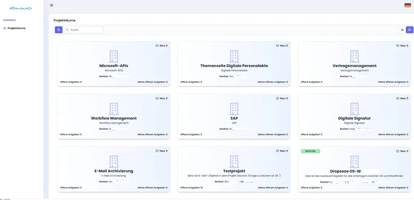Click 'Meine offenen Aufgaben: 0' on E-Mail Archivierung

(x=152, y=187)
